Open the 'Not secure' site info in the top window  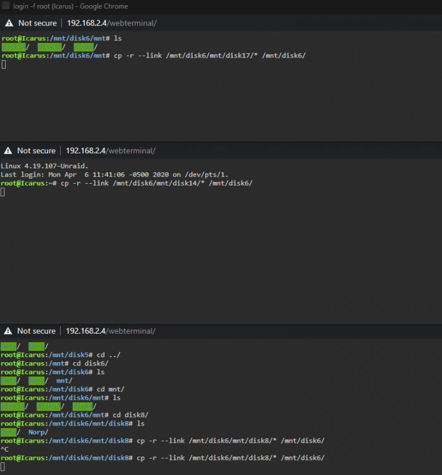(x=37, y=23)
